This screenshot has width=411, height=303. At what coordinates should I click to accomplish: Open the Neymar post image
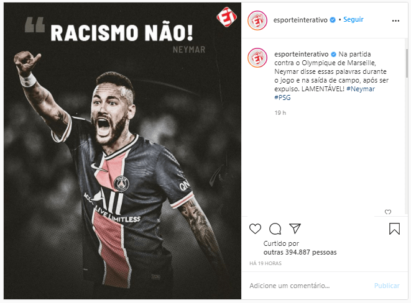click(x=122, y=151)
